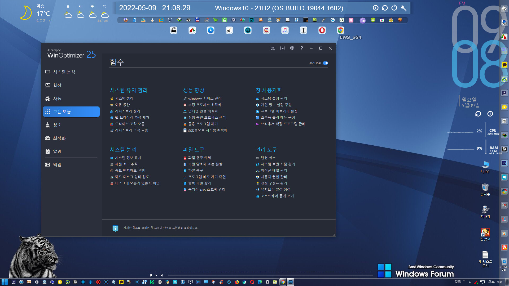Open the feedback chat icon in WinOptimizer title bar
Screen dimensions: 509x286
tap(273, 48)
